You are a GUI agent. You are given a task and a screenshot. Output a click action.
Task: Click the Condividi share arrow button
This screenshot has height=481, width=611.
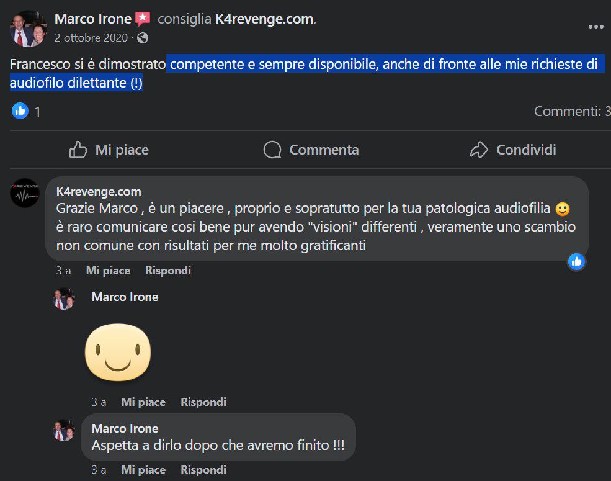(x=512, y=150)
